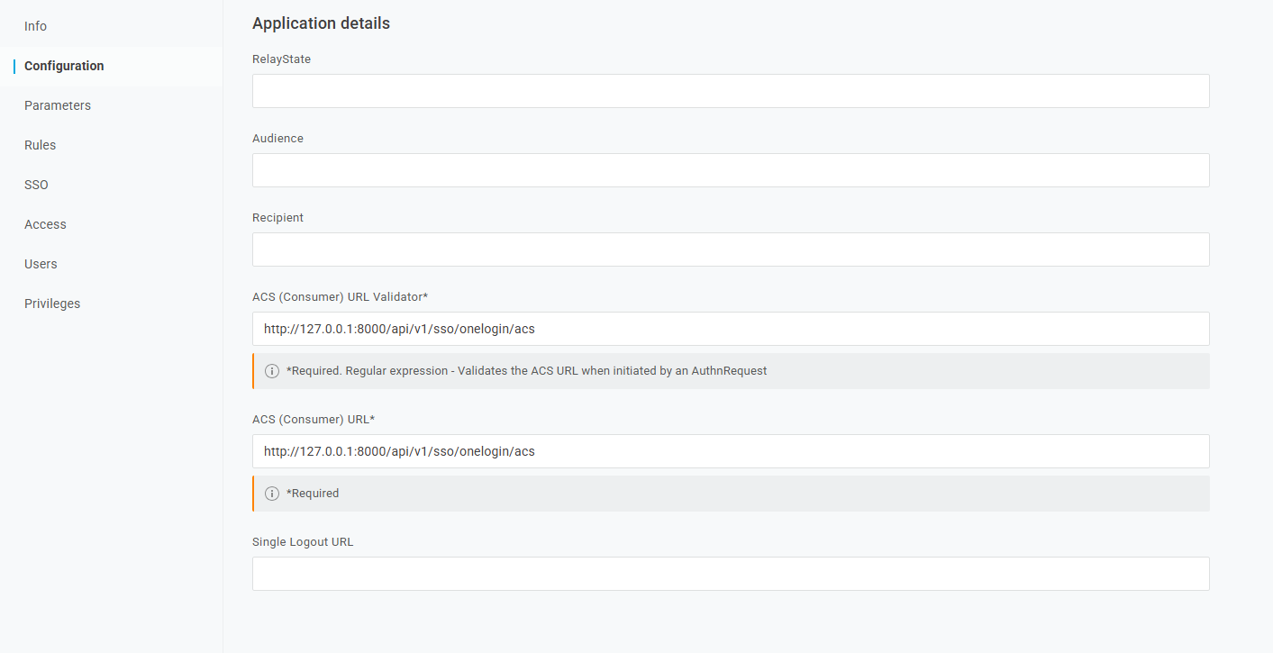Click the RelayState input field
The width and height of the screenshot is (1273, 653).
click(x=731, y=91)
